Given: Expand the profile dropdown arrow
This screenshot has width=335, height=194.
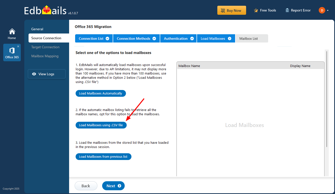Looking at the screenshot, I should click(x=328, y=10).
